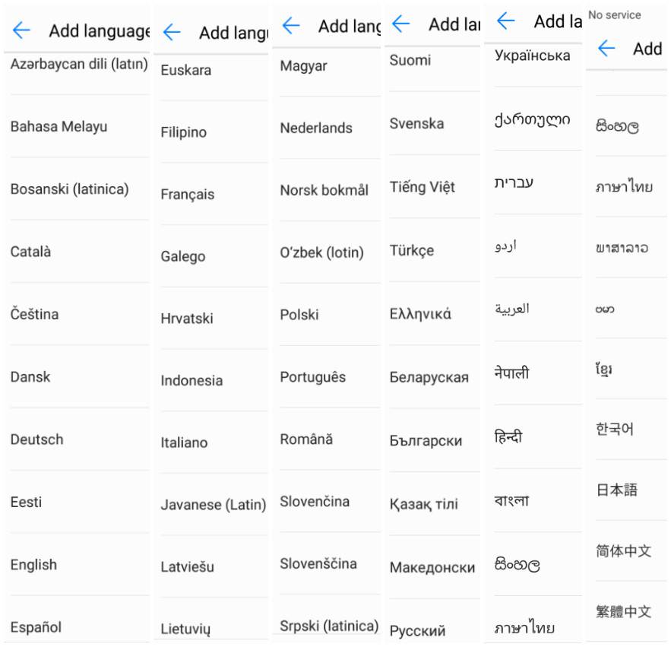
Task: Tap back arrow under No service text
Action: click(606, 49)
